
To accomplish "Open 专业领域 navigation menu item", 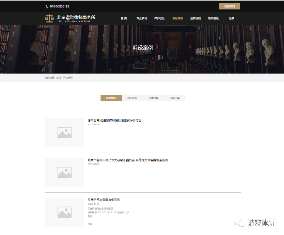I will click(x=142, y=19).
